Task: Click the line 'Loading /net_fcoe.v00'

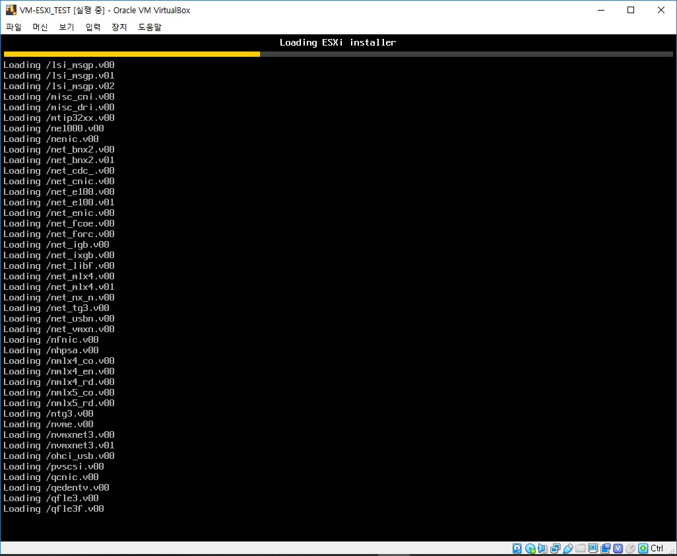Action: [59, 223]
